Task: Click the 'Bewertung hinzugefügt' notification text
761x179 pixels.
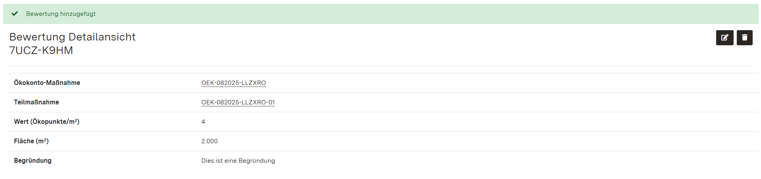Action: coord(61,14)
